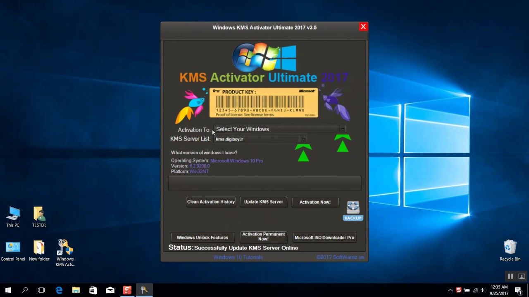
Task: Click Update KMS Server button
Action: [x=264, y=202]
